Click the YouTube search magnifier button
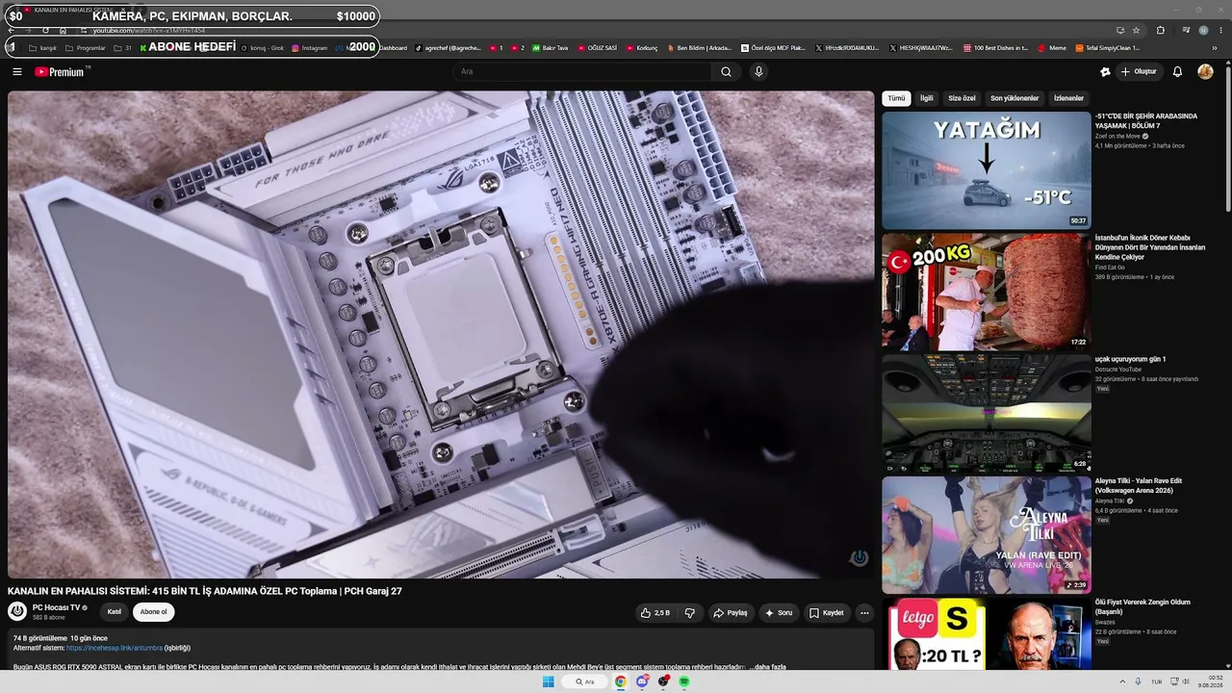Image resolution: width=1232 pixels, height=693 pixels. coord(726,71)
